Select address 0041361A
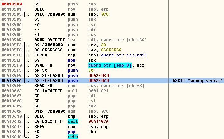The width and height of the screenshot is (224, 139). [x=12, y=137]
